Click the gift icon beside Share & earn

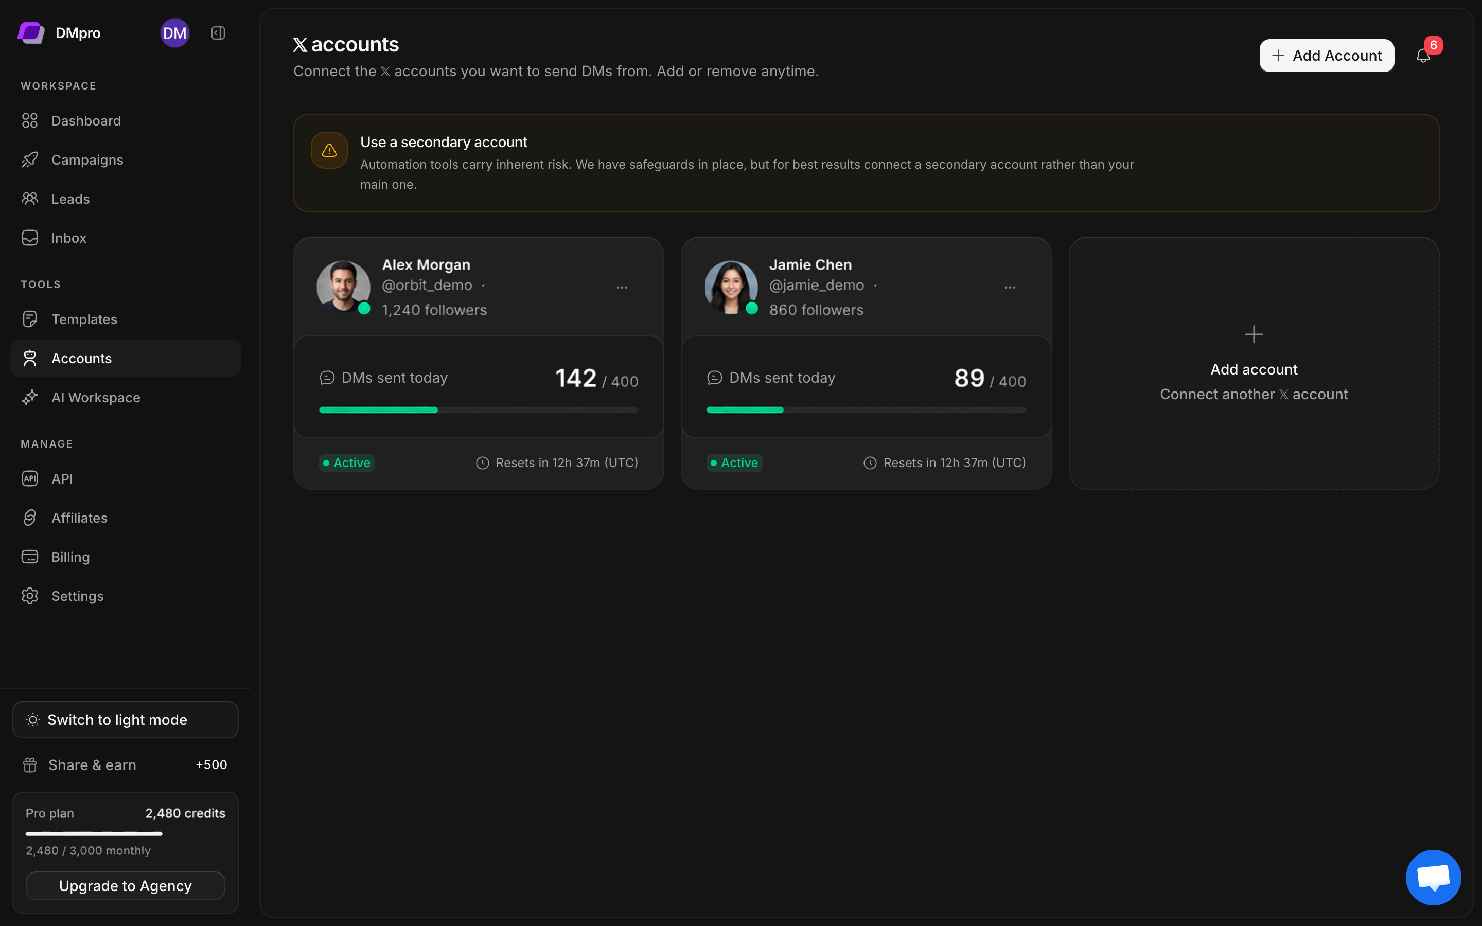(30, 765)
